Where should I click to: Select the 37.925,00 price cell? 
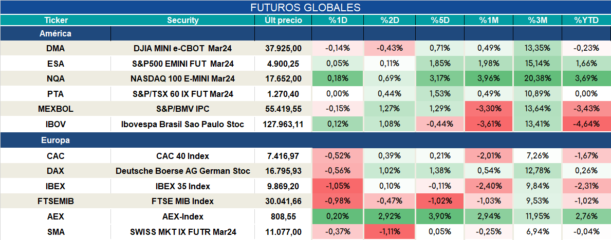(283, 48)
